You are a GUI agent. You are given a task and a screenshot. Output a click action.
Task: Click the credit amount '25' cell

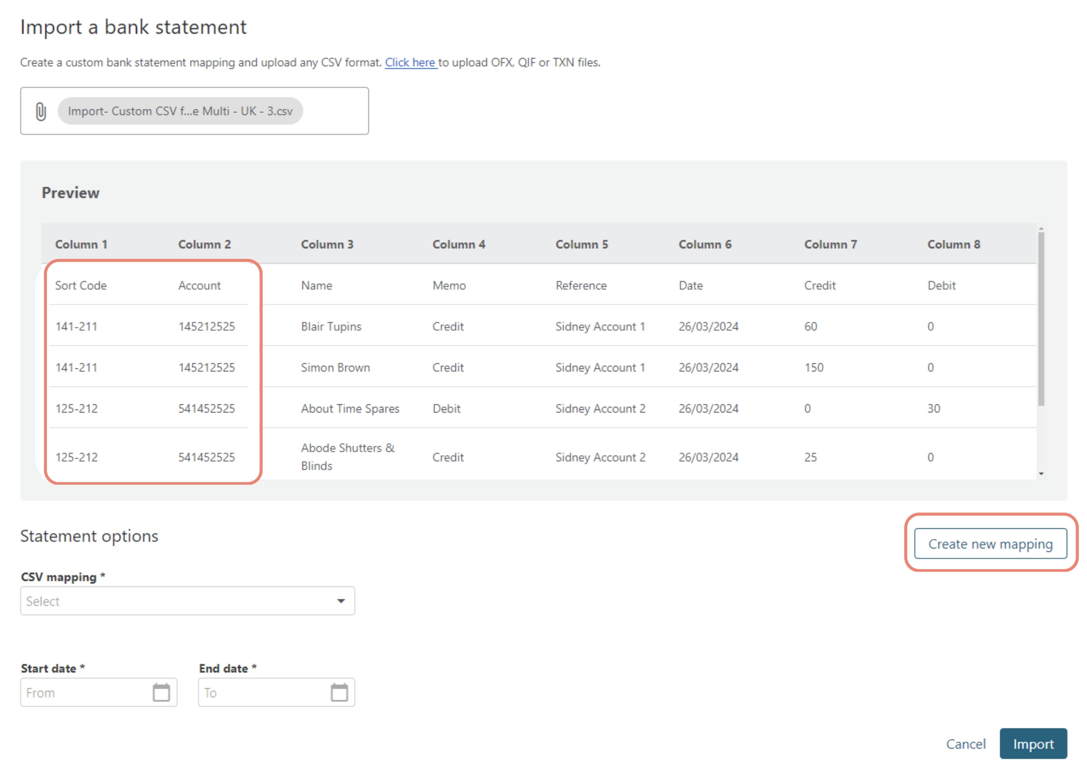click(x=810, y=457)
